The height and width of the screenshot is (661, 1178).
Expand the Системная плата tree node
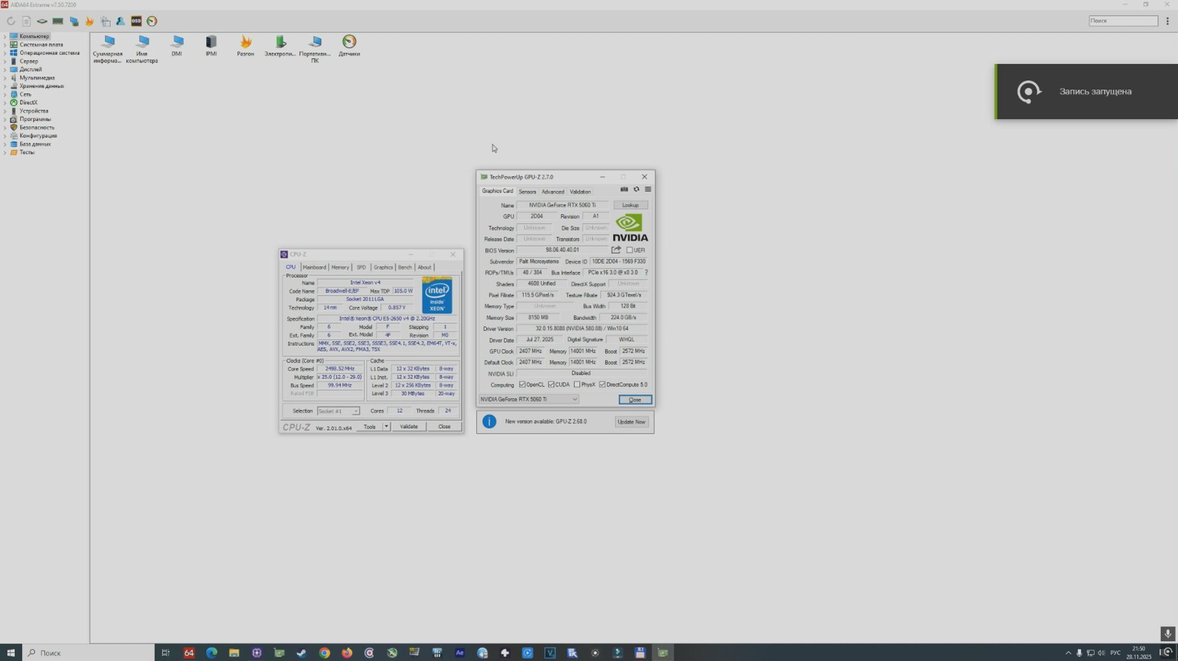click(x=5, y=44)
